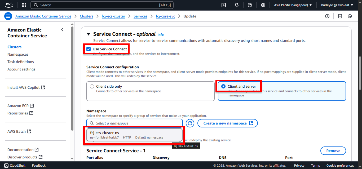
Task: Remove Service Connect Service - 1
Action: [x=333, y=151]
